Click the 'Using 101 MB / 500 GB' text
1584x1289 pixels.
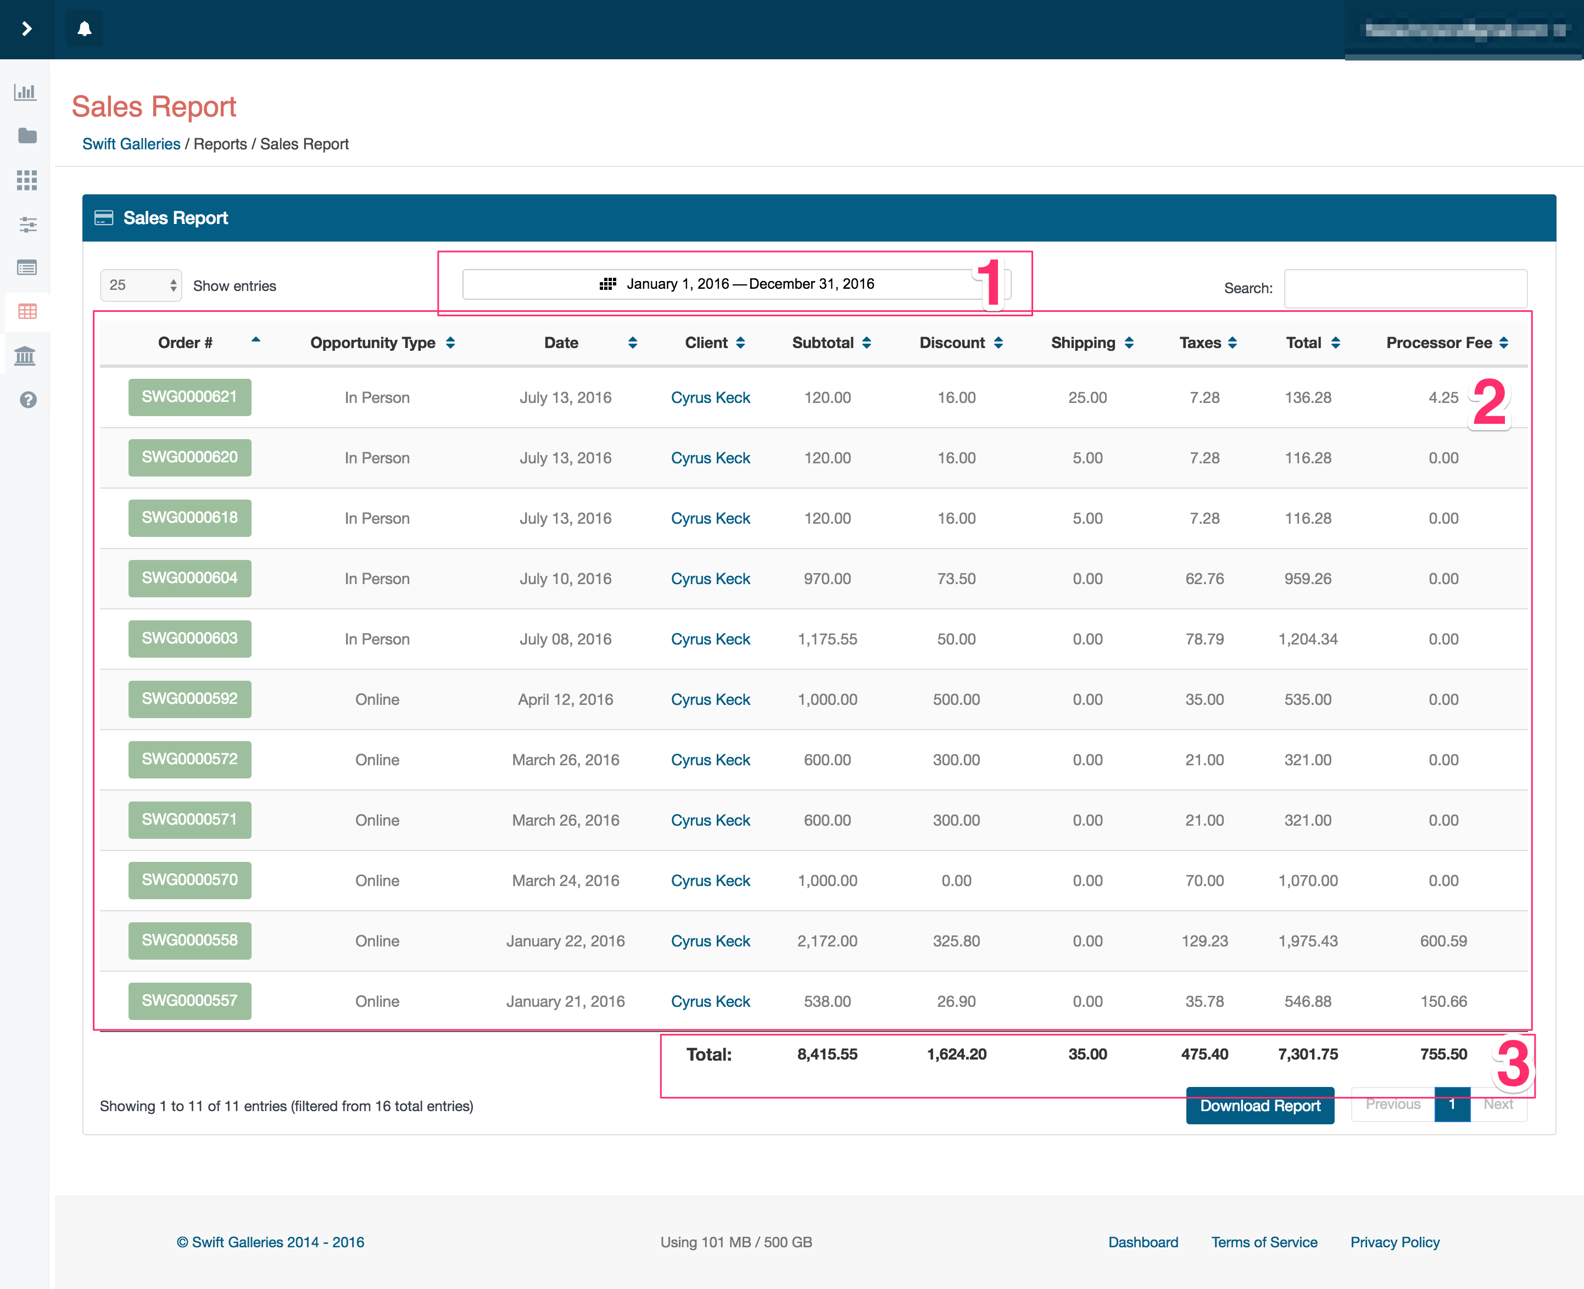click(x=735, y=1242)
